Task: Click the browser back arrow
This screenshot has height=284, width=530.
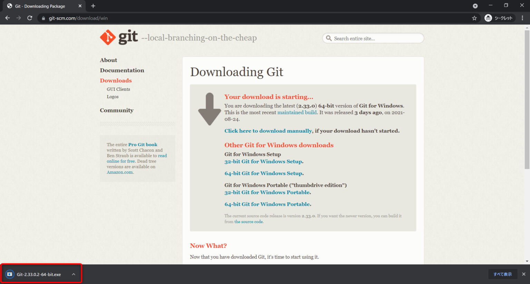Action: [x=8, y=18]
